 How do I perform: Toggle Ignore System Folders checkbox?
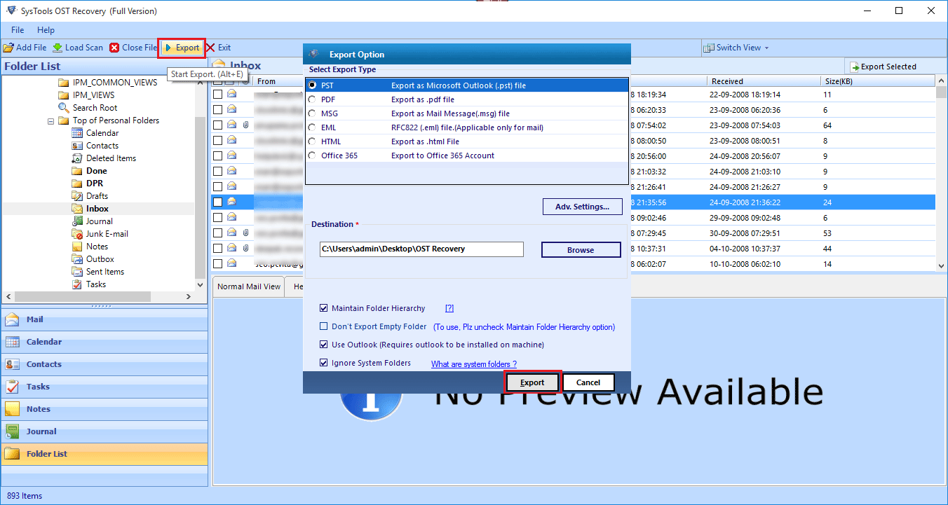click(x=323, y=363)
